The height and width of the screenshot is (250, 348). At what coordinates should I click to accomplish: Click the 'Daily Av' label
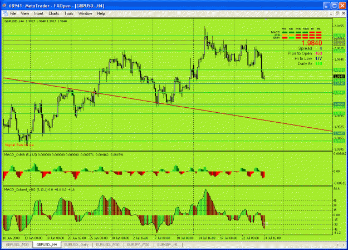305,63
